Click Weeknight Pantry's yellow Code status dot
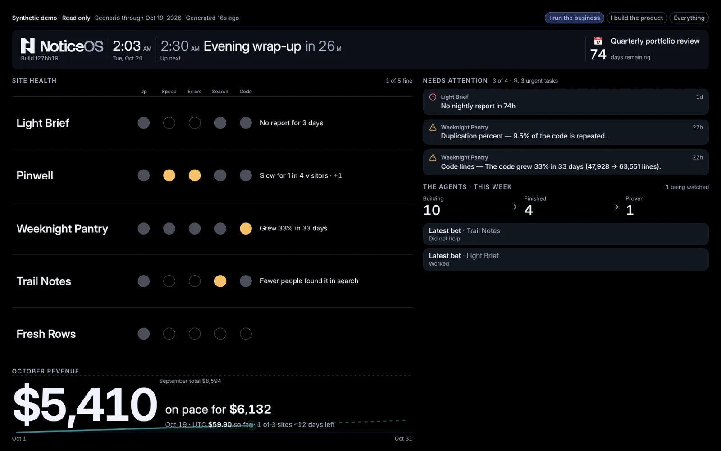721x451 pixels. click(246, 228)
